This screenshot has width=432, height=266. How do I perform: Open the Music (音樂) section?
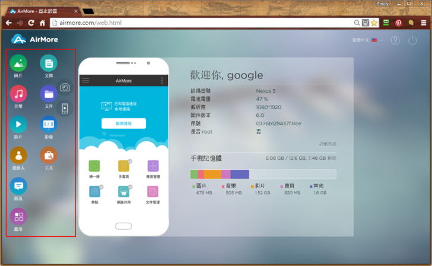(18, 94)
